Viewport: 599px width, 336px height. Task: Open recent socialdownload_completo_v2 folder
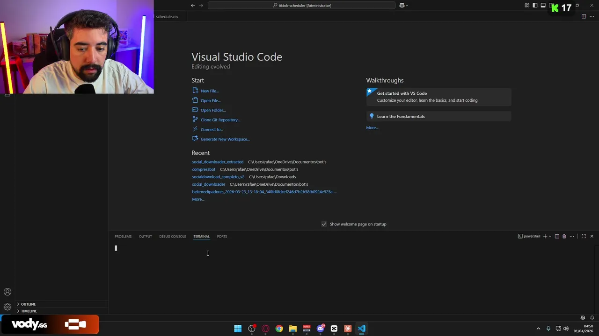(218, 177)
